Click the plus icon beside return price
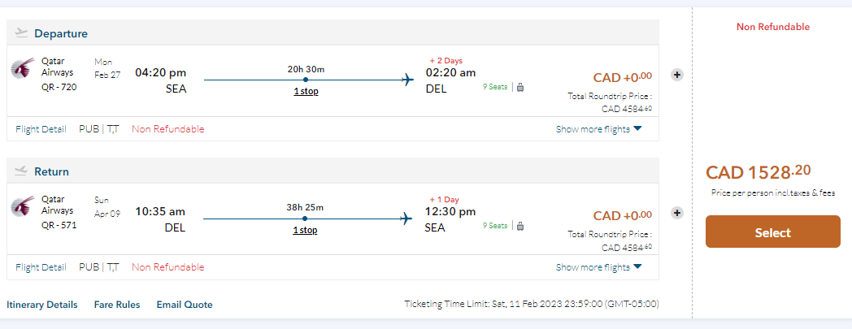The width and height of the screenshot is (852, 329). coord(676,213)
